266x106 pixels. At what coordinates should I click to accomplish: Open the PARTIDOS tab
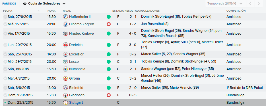coord(9,4)
